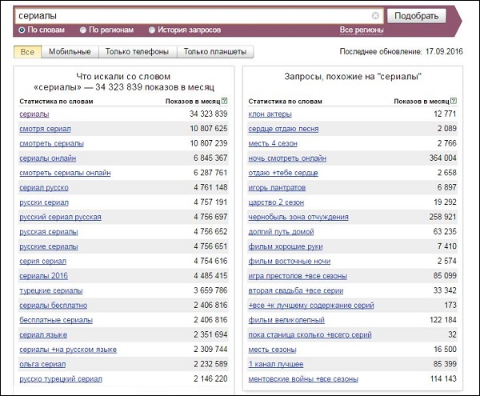Open the 'отдаю +тебе сердце' link

pos(283,173)
